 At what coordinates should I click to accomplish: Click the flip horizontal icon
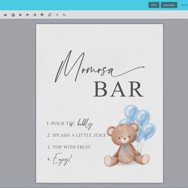35,15
